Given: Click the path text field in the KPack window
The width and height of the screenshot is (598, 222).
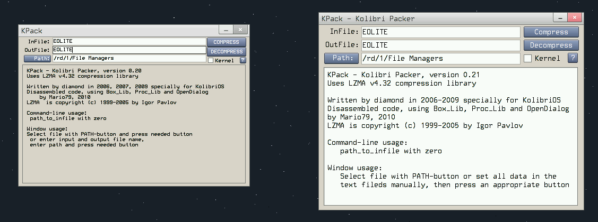Looking at the screenshot, I should coord(129,59).
